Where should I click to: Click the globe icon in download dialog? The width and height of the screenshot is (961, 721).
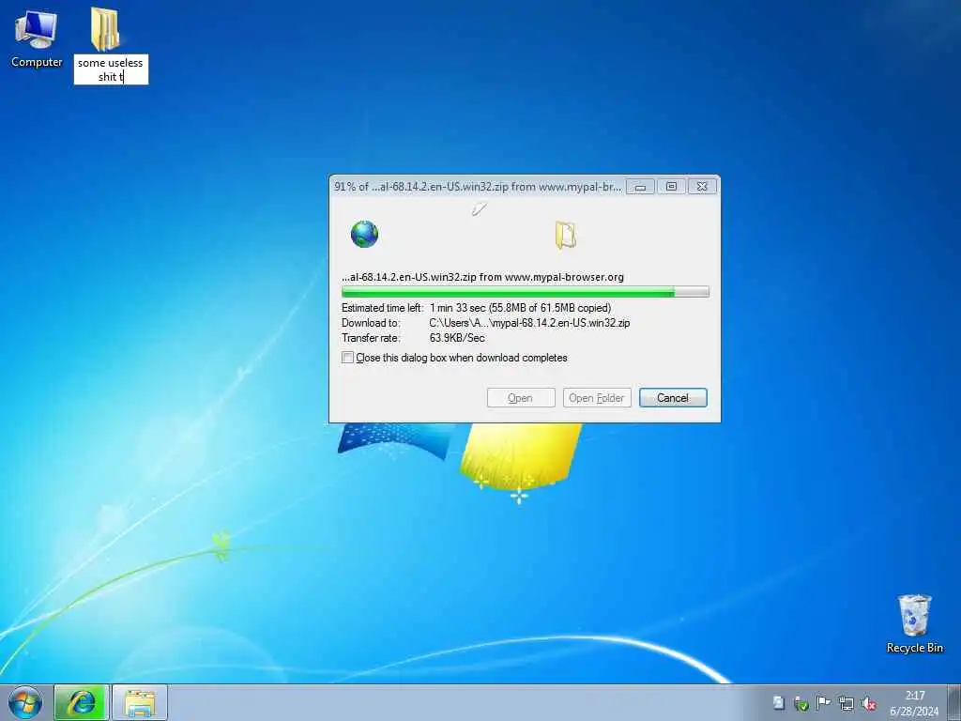365,234
